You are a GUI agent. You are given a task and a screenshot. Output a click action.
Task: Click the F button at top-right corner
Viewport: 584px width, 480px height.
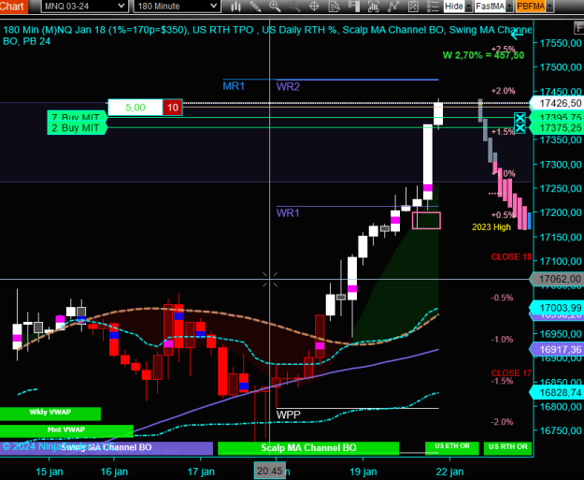(578, 28)
